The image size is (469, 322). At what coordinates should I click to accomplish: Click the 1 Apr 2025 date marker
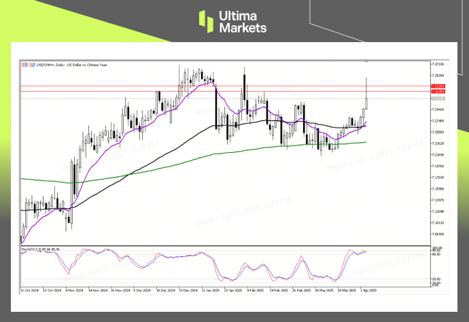pos(368,290)
